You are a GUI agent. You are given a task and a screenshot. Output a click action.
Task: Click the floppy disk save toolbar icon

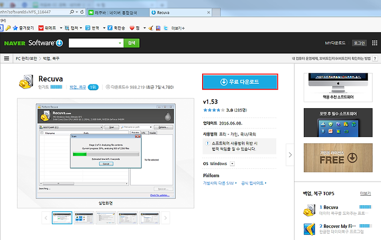pos(158,28)
